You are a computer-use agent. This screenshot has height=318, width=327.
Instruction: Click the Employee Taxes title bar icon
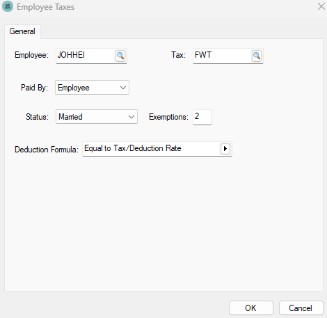tap(8, 6)
